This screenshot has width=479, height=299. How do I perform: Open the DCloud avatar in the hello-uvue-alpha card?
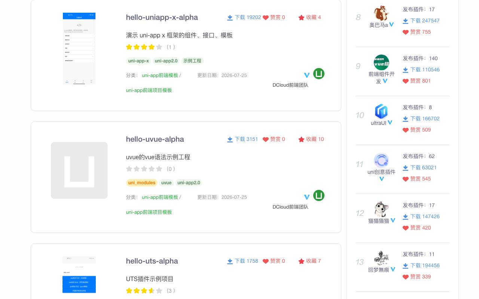click(319, 195)
